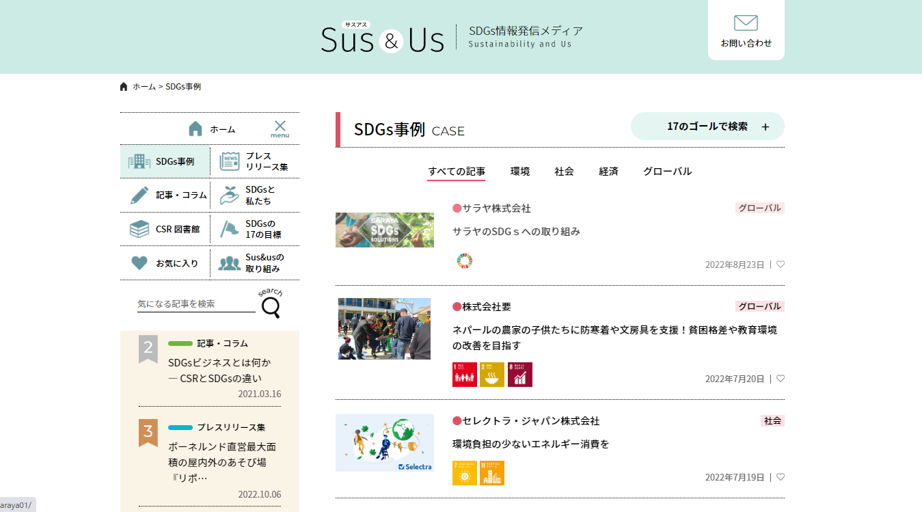
Task: Click the SDGs情報発信メディア tagline
Action: 526,31
